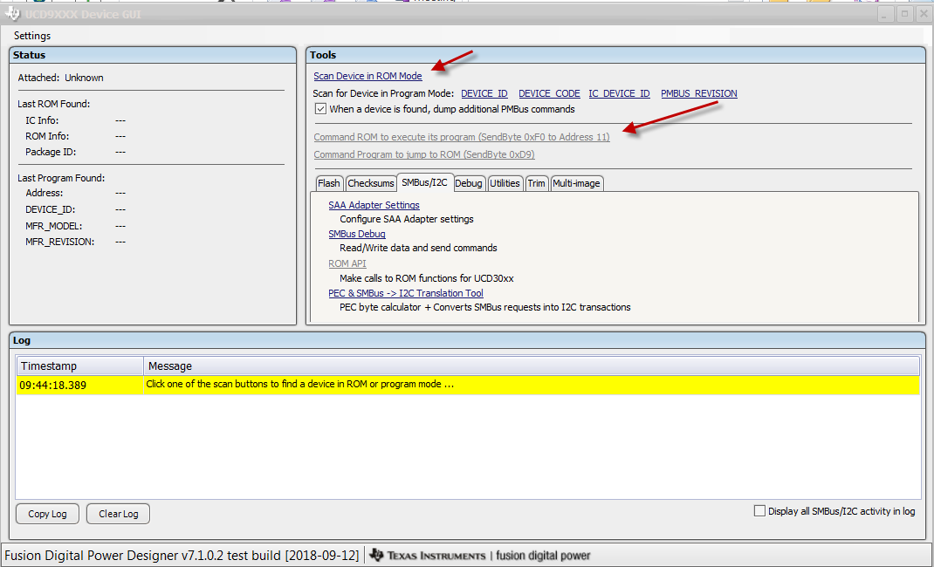934x567 pixels.
Task: Click the 'MFR_MODEL:' label
Action: 53,226
